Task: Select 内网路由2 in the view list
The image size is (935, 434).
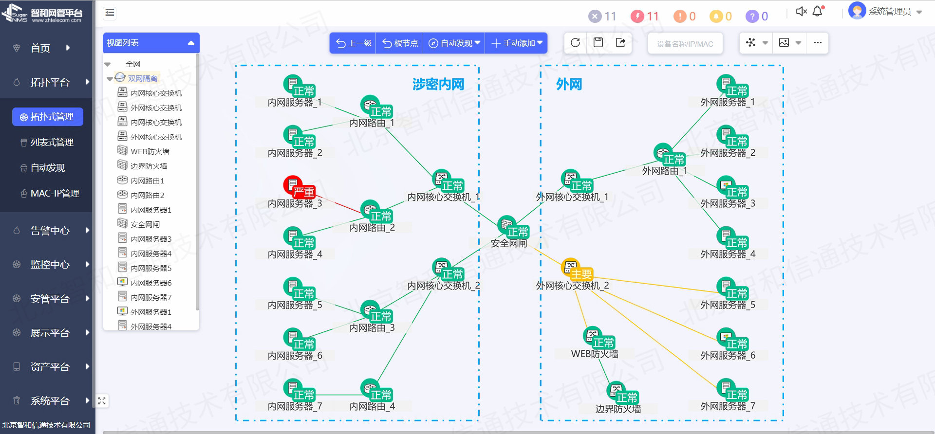Action: point(141,195)
